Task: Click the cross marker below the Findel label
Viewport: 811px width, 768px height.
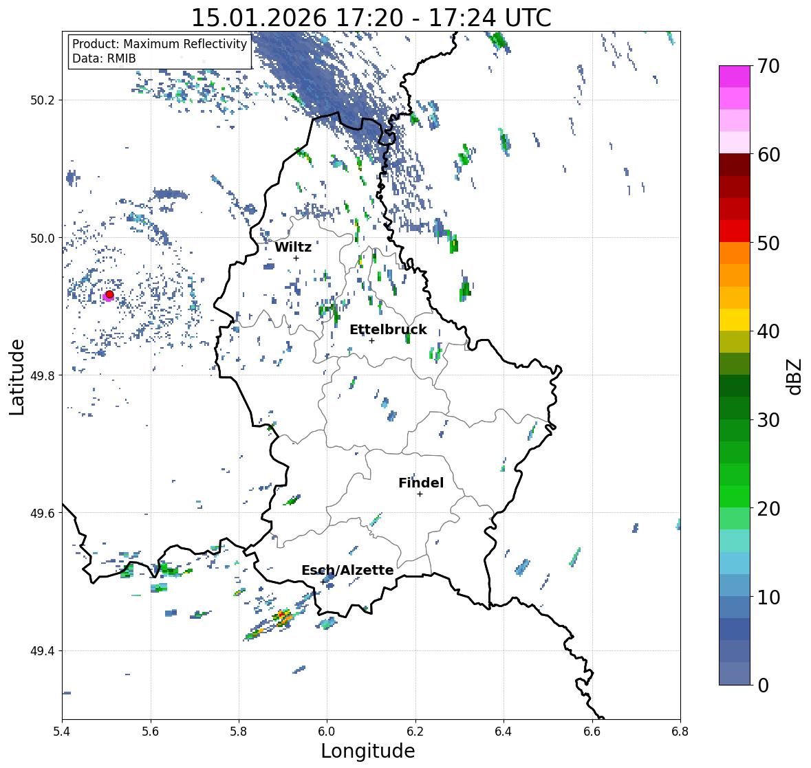Action: [x=420, y=494]
